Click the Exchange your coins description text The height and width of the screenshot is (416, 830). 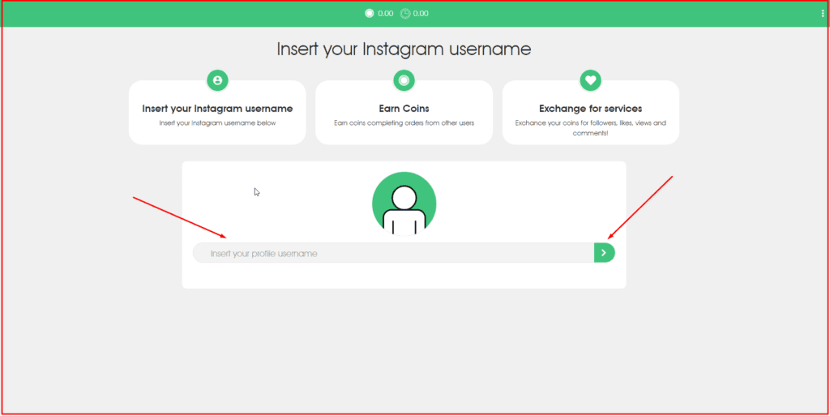(x=590, y=127)
